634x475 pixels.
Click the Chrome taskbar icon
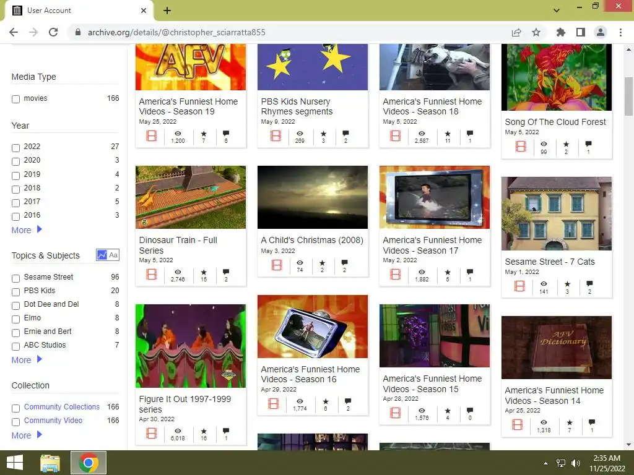click(x=89, y=463)
